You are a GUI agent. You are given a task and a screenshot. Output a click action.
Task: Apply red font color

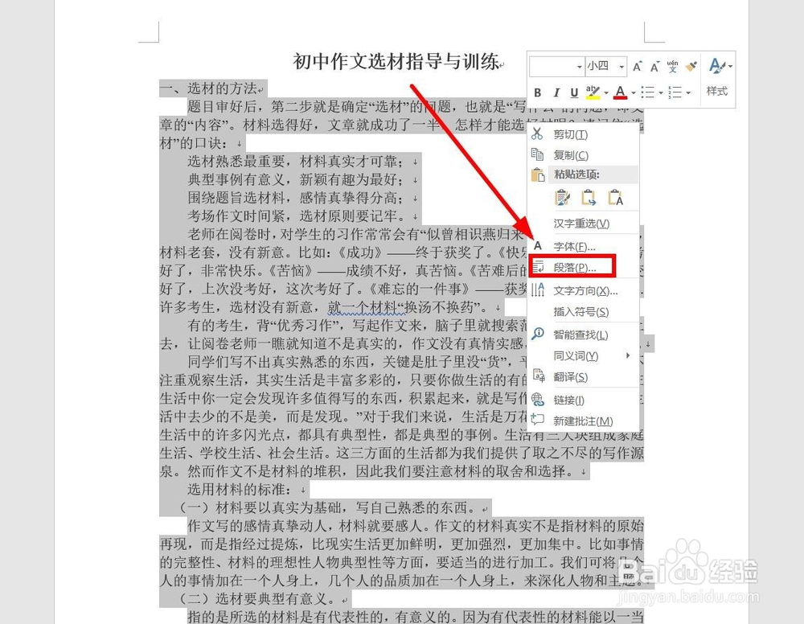[x=620, y=92]
